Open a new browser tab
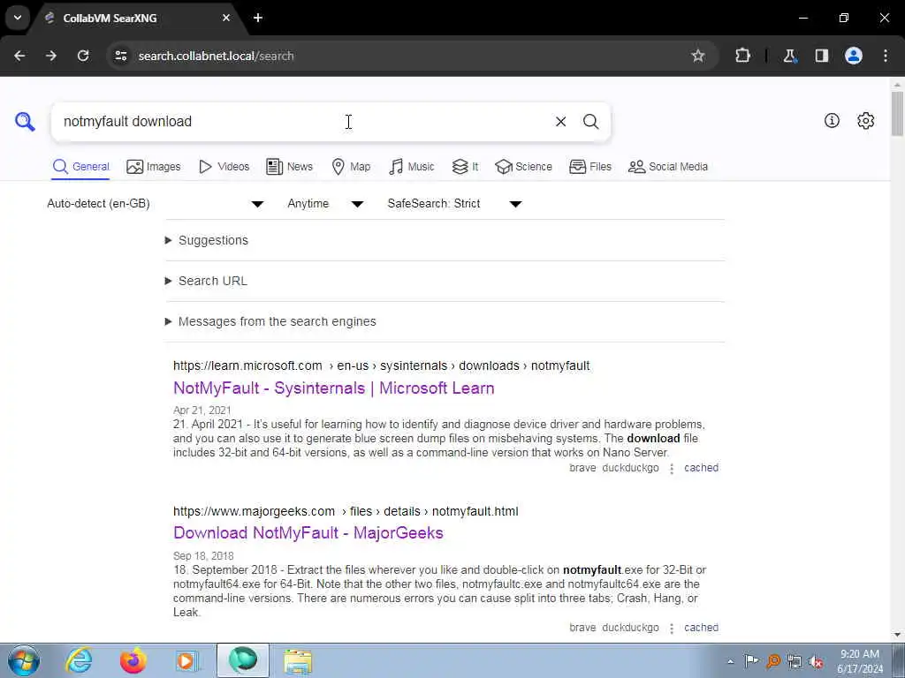 [x=258, y=18]
